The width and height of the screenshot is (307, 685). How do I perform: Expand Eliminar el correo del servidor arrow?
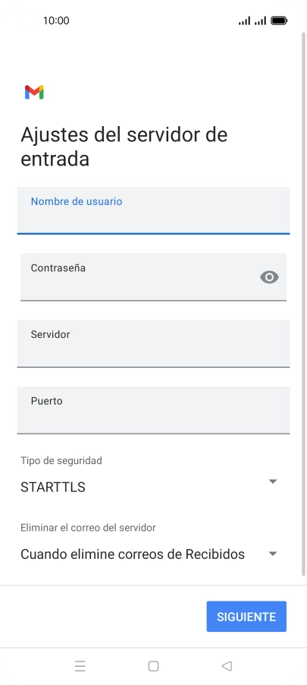coord(273,554)
